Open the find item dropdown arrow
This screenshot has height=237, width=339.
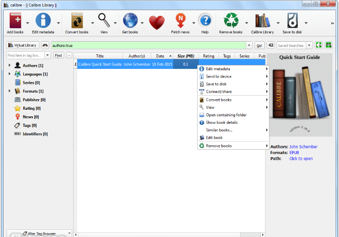47,55
